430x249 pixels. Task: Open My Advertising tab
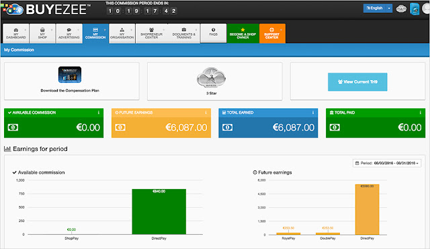coord(69,33)
